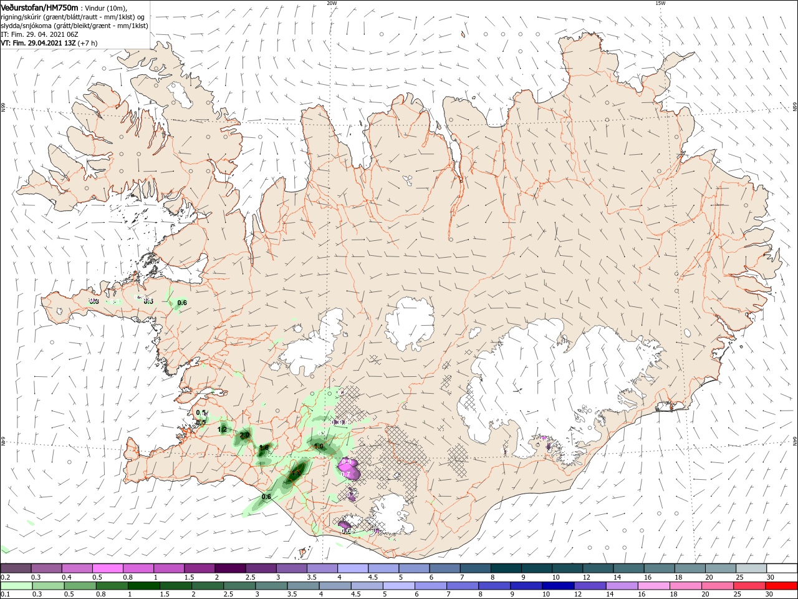The width and height of the screenshot is (798, 599).
Task: Click the 1.2 rainfall value on the map
Action: 223,429
